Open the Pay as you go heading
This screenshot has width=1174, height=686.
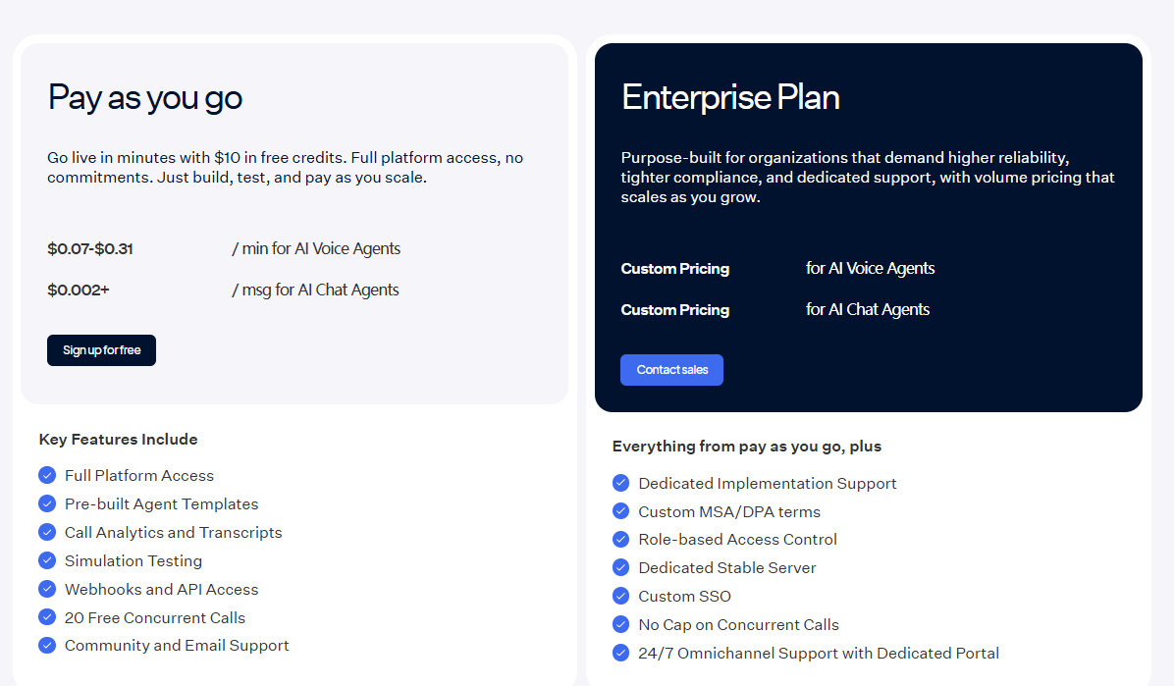(x=144, y=98)
